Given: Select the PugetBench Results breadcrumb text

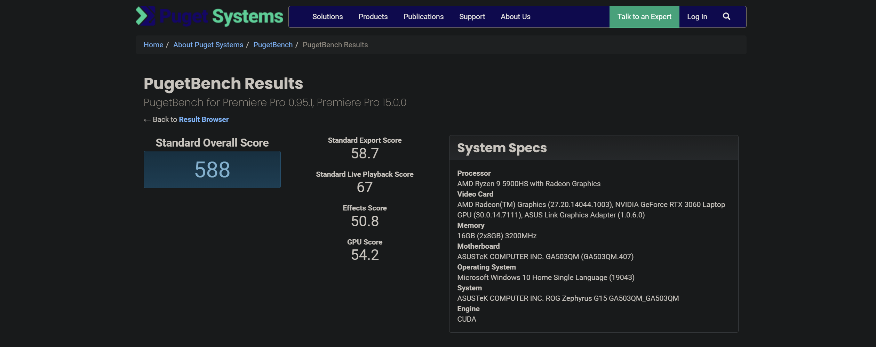Looking at the screenshot, I should pos(335,45).
